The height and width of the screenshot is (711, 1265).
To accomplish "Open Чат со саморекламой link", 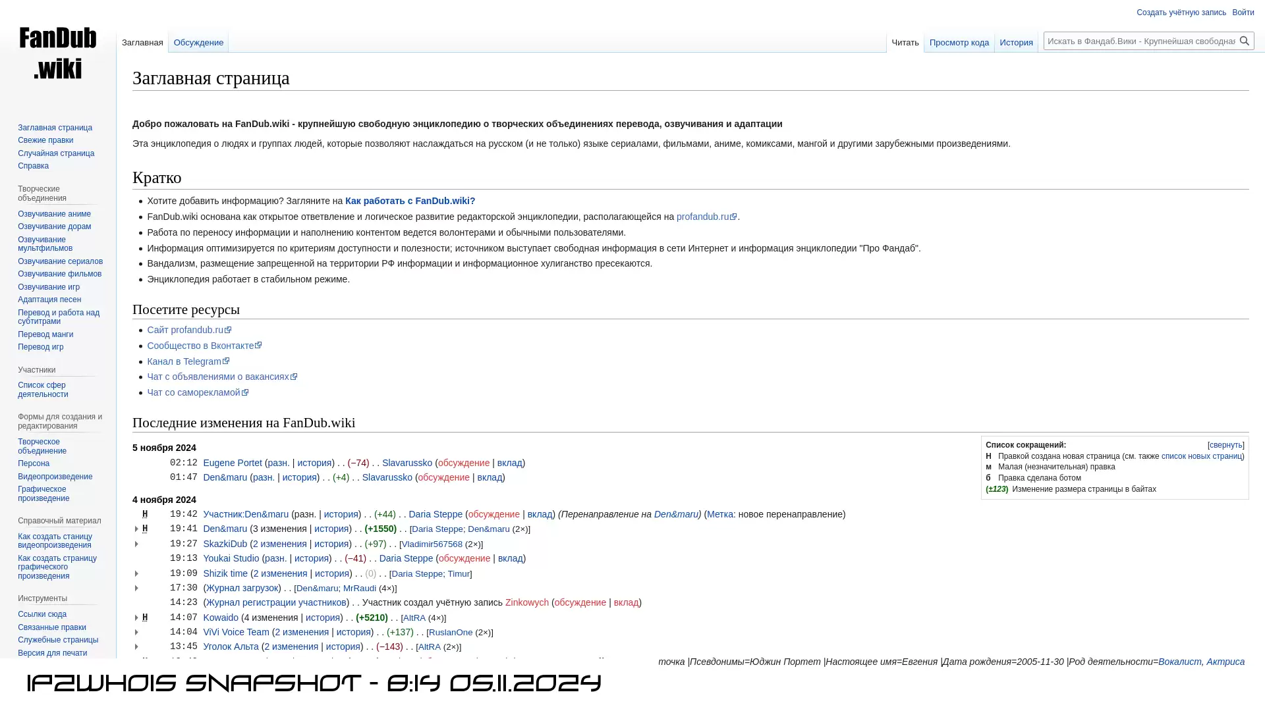I will pyautogui.click(x=198, y=392).
